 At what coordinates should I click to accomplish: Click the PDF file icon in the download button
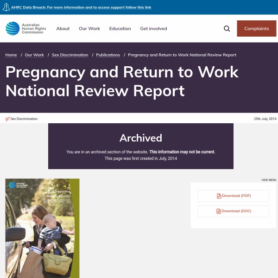219,196
